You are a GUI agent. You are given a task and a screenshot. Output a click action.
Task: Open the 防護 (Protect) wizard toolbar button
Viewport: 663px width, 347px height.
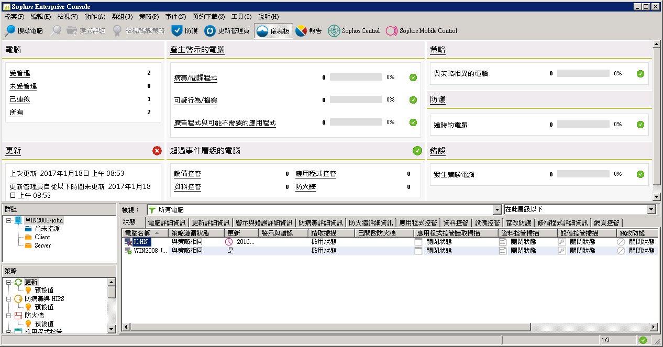(184, 31)
